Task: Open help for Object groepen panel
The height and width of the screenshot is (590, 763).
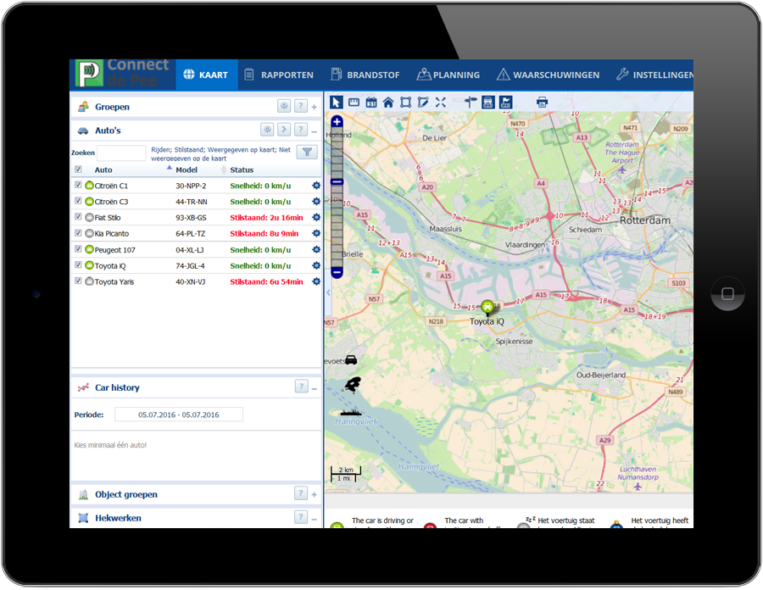Action: 301,493
